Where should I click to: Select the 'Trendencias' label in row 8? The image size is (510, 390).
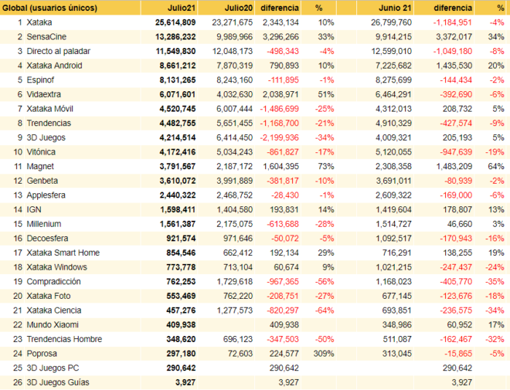pyautogui.click(x=49, y=123)
